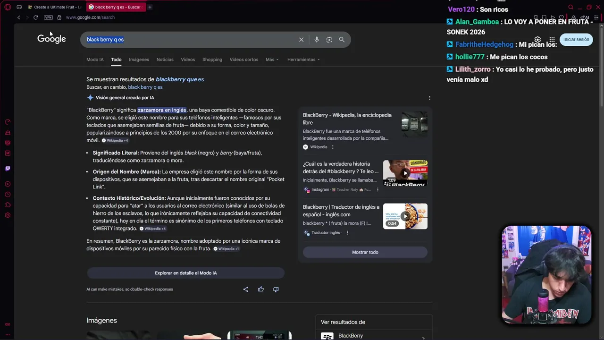Open GX Cleaner in sidebar

(8, 133)
